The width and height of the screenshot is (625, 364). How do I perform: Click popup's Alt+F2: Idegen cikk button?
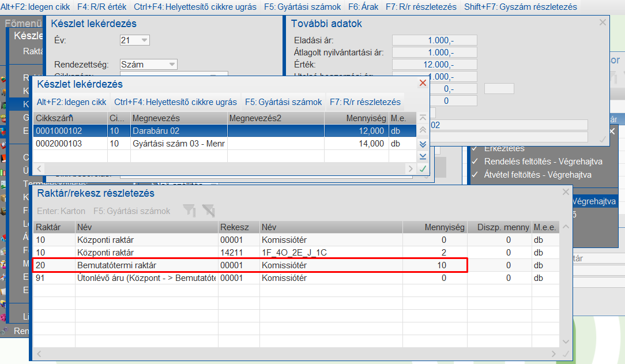[x=71, y=102]
